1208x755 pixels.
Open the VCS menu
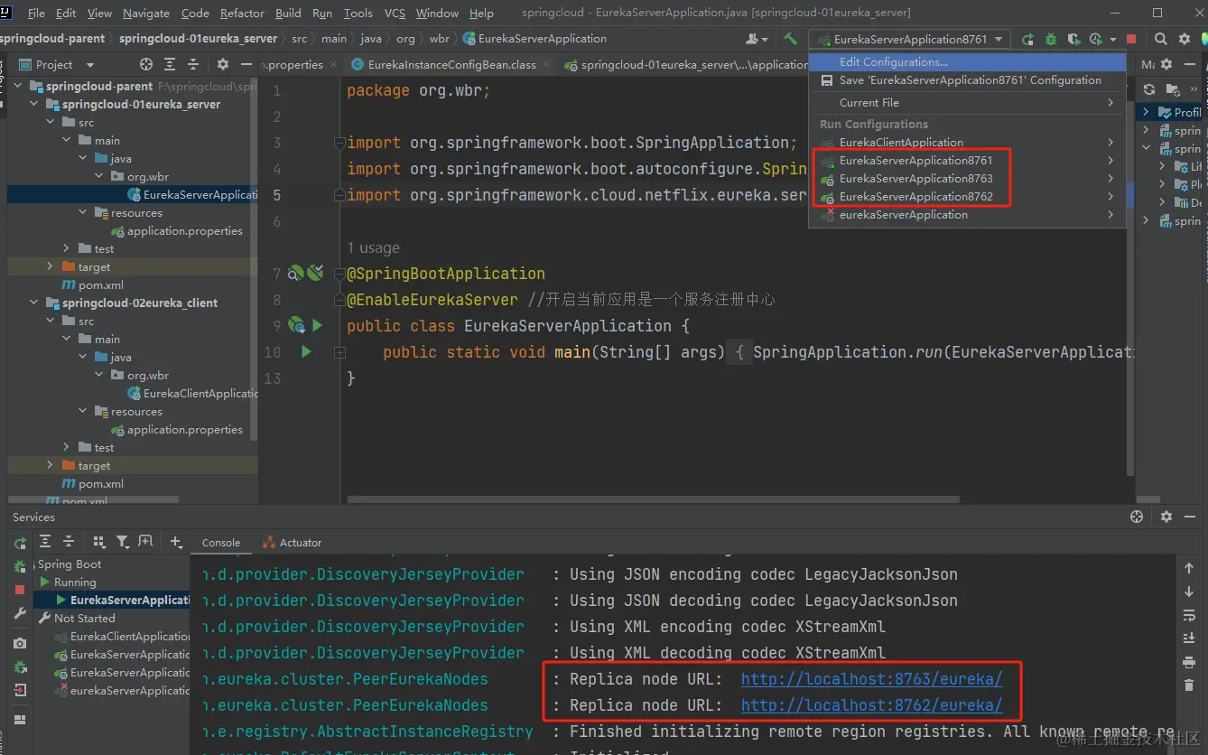point(395,13)
